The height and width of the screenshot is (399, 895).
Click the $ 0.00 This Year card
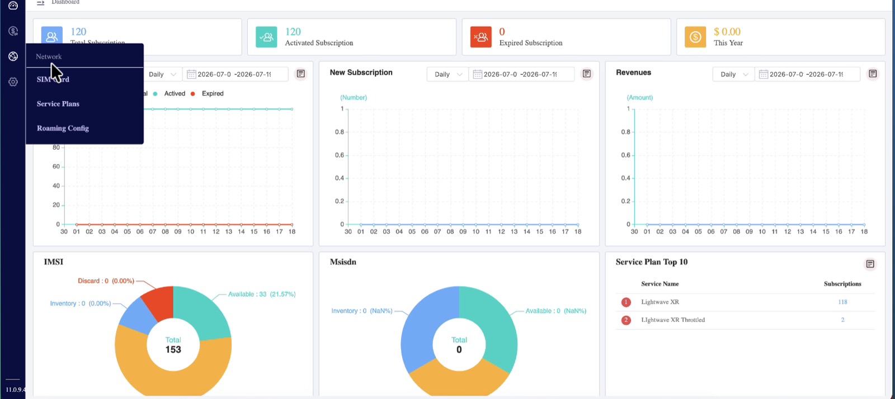(781, 37)
